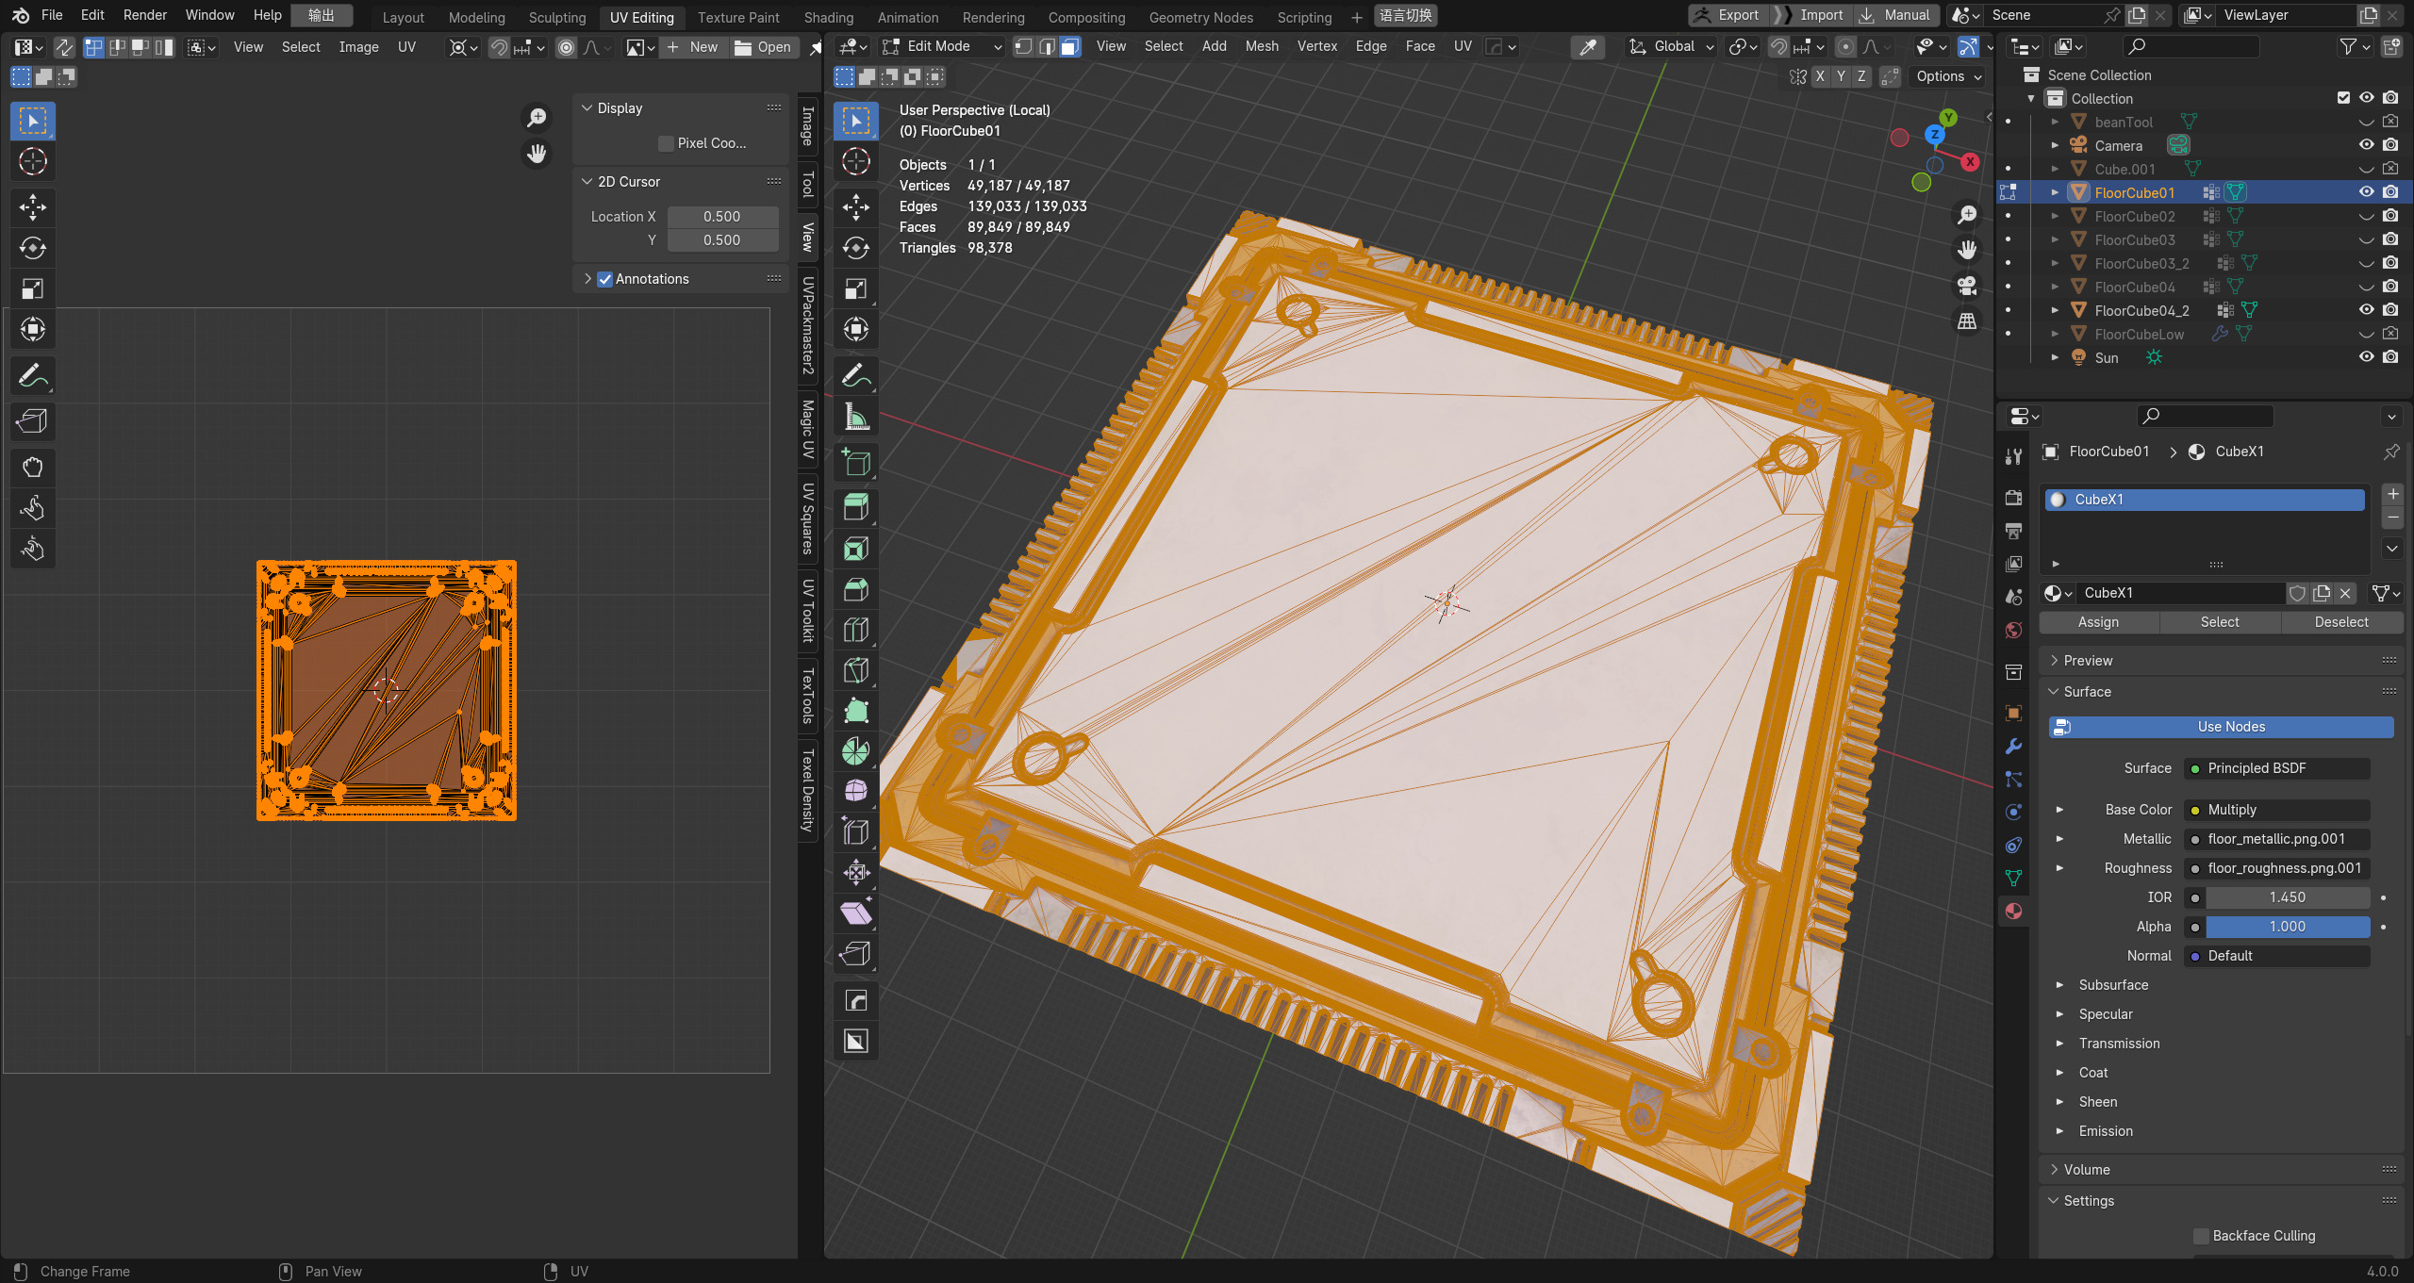Switch to the Shading workspace tab
The width and height of the screenshot is (2414, 1283).
click(x=828, y=17)
